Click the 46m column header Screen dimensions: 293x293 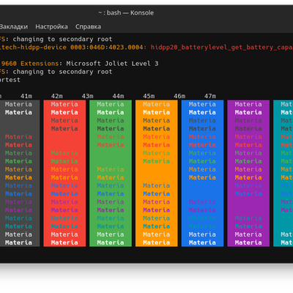(x=179, y=96)
